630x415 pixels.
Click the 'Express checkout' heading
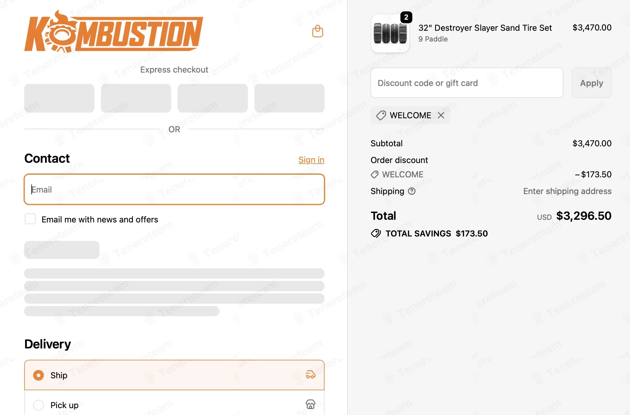(174, 70)
